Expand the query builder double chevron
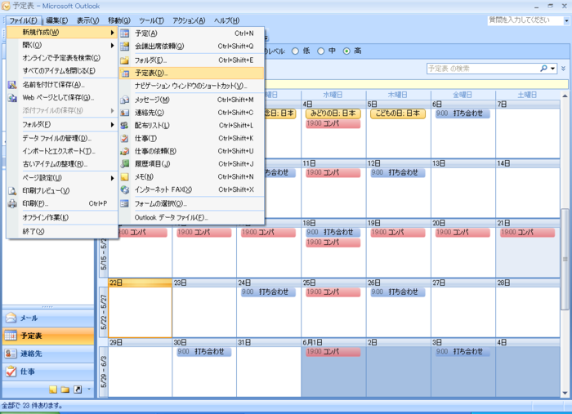 coord(563,69)
